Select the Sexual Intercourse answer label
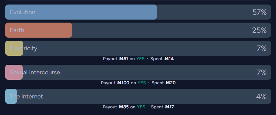276x115 pixels. pos(35,72)
